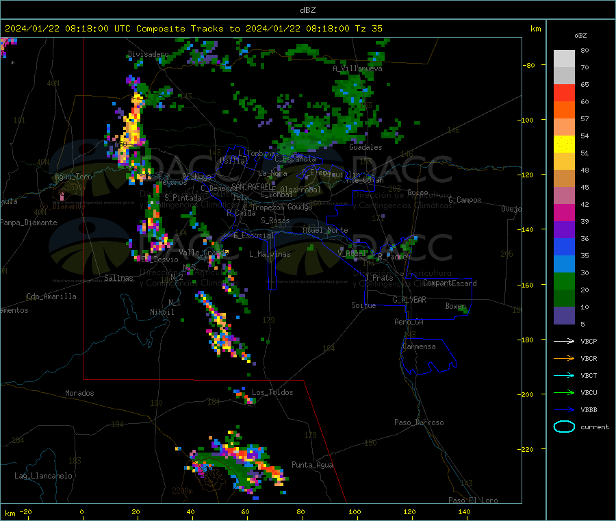Click the cyan 'current' ellipse legend icon
The height and width of the screenshot is (521, 616).
click(564, 427)
